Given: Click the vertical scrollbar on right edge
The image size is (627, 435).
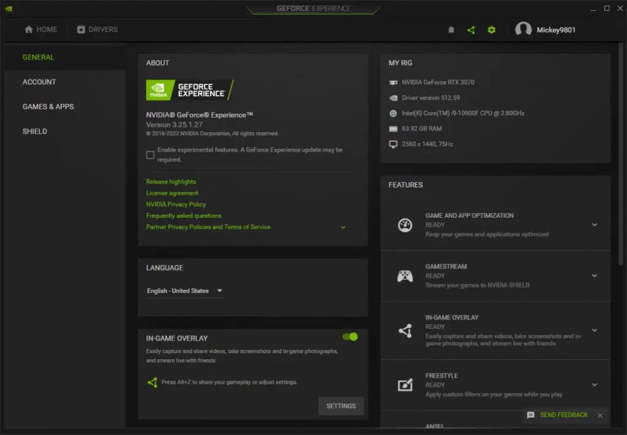Looking at the screenshot, I should point(621,154).
